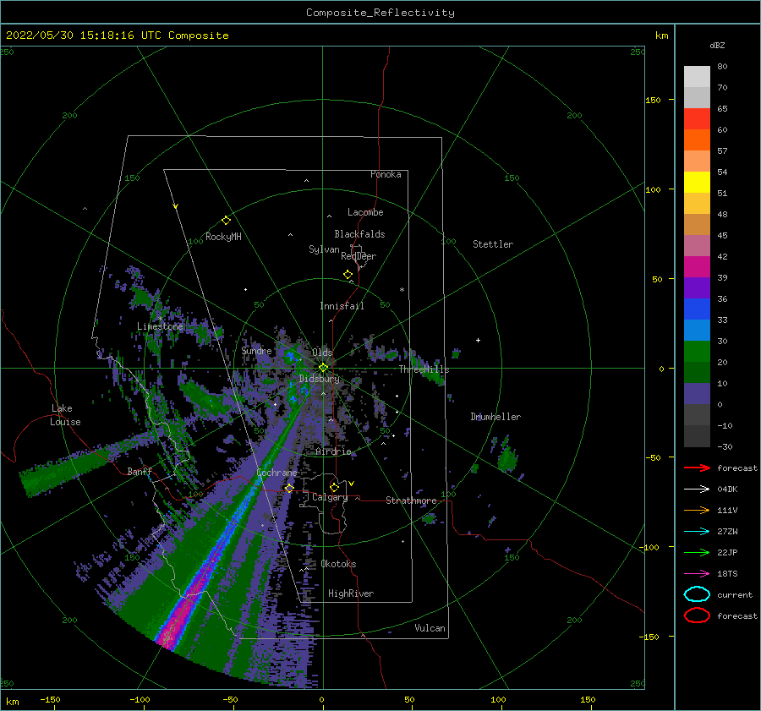Click the Blackfalds label
The height and width of the screenshot is (711, 761).
pos(359,234)
